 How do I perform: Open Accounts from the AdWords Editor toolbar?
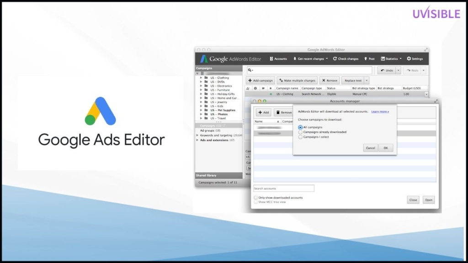[278, 59]
